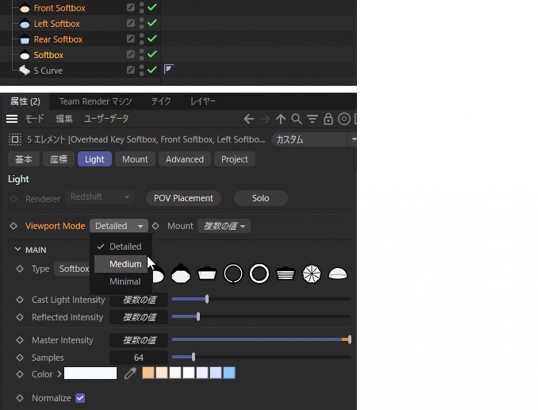Pick a color with the eyedropper icon
This screenshot has width=538, height=410.
click(130, 373)
